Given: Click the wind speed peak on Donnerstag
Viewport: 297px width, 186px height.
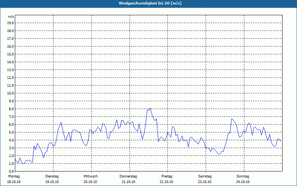Looking at the screenshot, I should tap(150, 108).
